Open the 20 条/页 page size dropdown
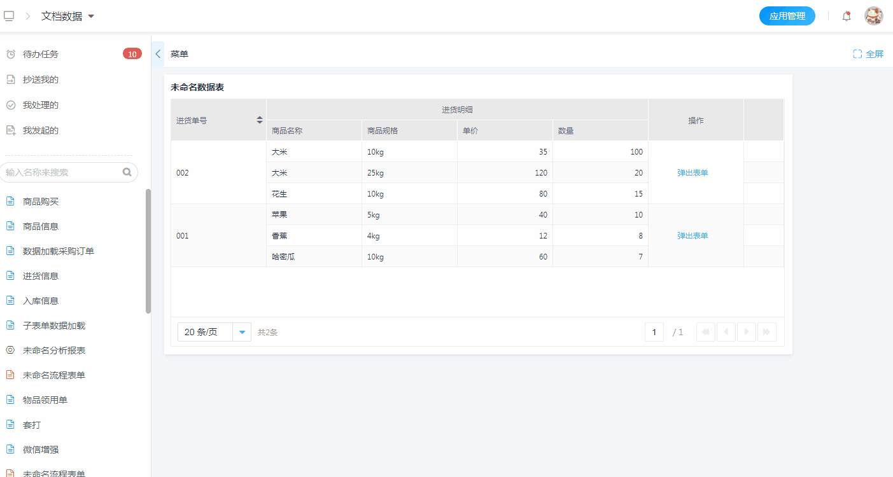 [242, 332]
